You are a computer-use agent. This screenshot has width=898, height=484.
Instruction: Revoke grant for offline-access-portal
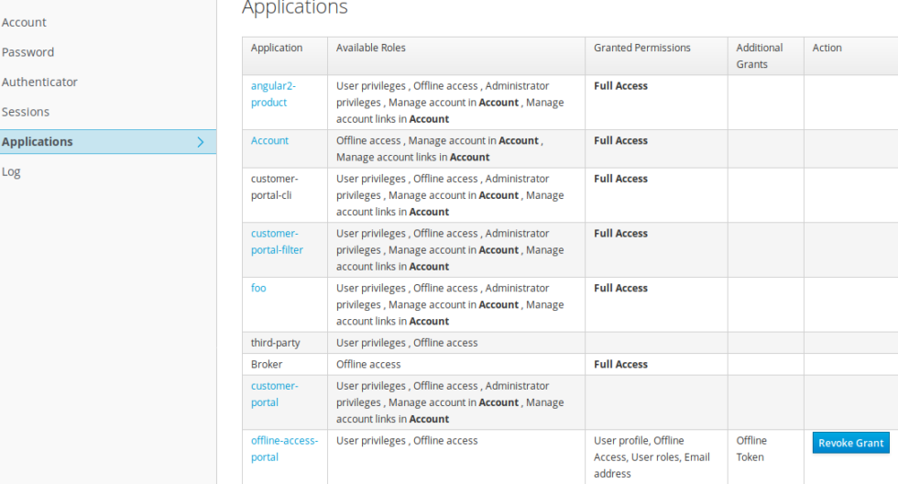[850, 443]
